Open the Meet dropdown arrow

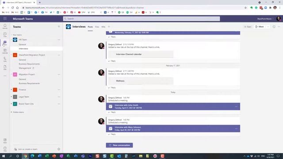[268, 26]
